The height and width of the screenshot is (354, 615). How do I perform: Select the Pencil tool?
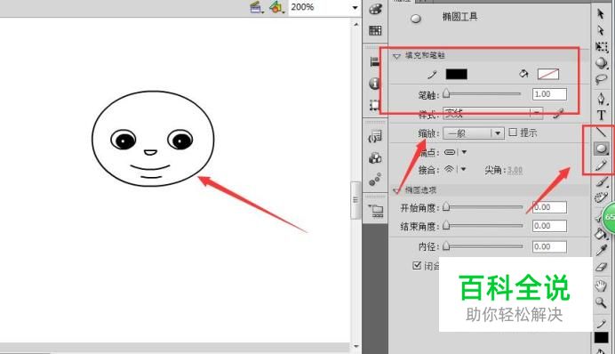tap(601, 165)
